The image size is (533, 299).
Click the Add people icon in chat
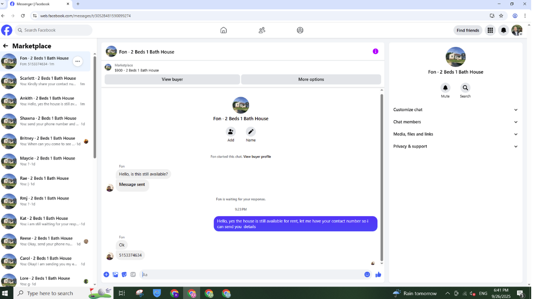pos(230,132)
